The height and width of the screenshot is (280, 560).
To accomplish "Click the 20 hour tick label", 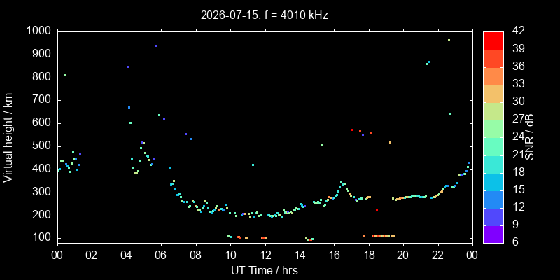I will 404,255.
